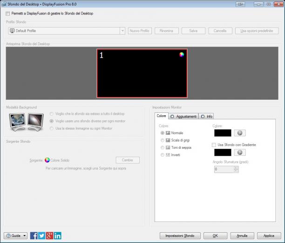The image size is (285, 243).
Task: Select the Normale color mode radio
Action: point(163,133)
